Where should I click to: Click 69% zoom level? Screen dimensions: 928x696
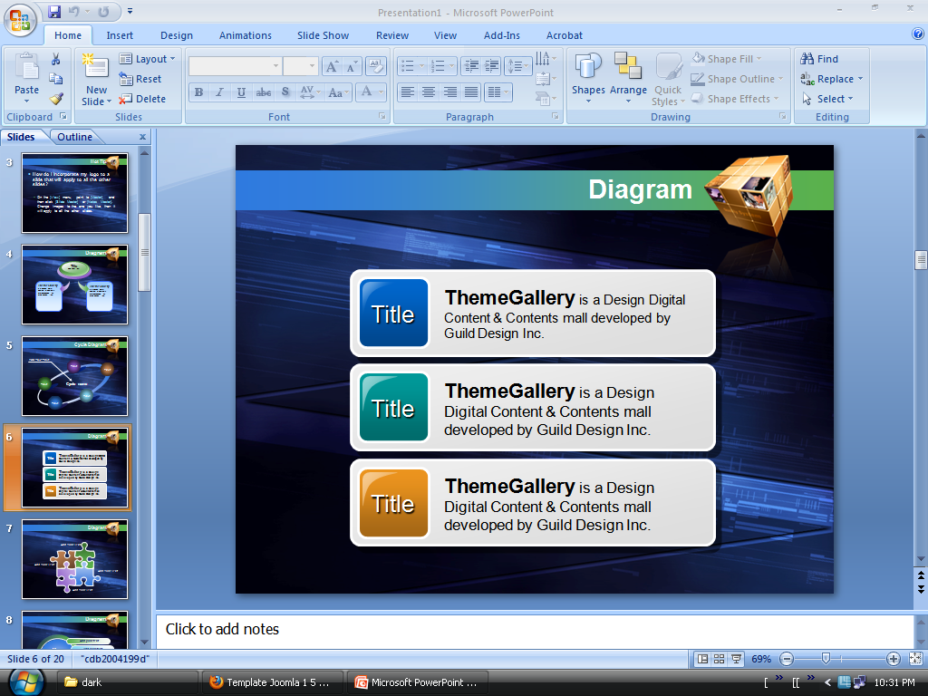click(761, 659)
